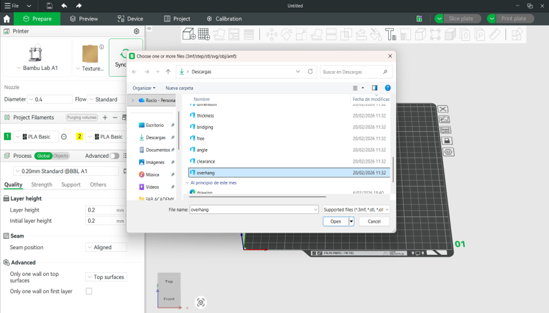Save the project with the disk icon

50,6
